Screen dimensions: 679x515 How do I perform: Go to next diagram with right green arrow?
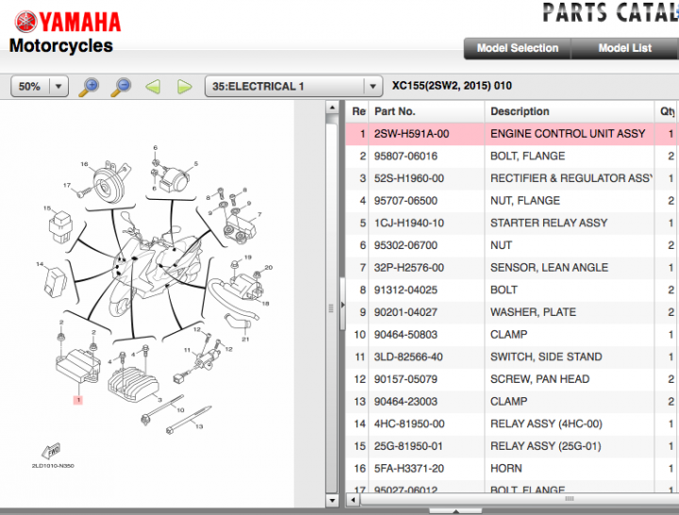(x=185, y=87)
